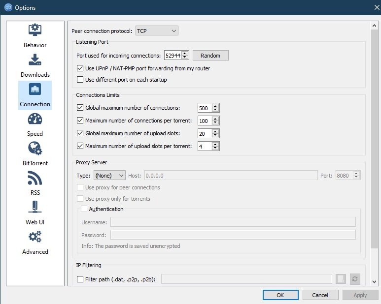Screen dimensions: 381x304
Task: Open the Proxy Server Type dropdown
Action: 109,175
